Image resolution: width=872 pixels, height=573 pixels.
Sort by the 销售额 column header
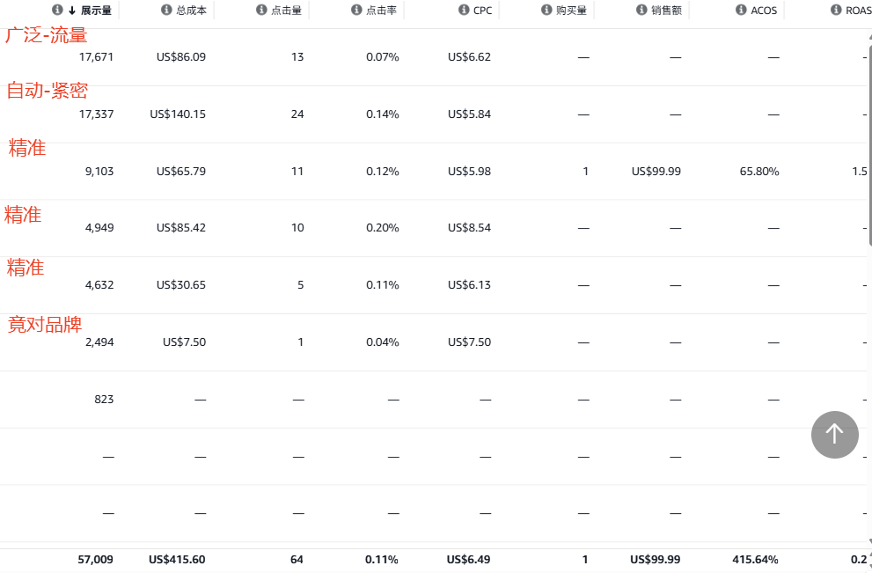click(x=666, y=11)
